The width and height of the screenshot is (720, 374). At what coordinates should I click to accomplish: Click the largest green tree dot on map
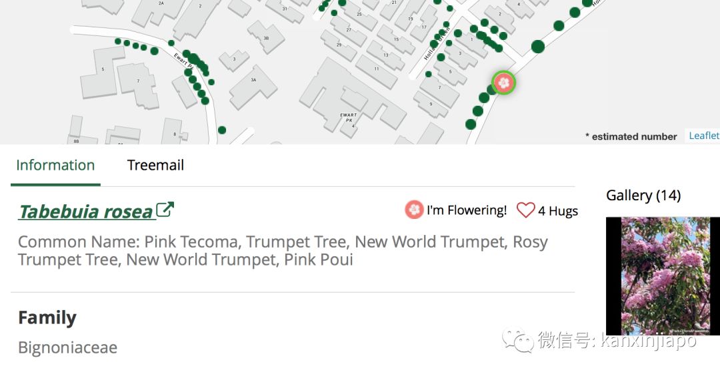pyautogui.click(x=538, y=47)
